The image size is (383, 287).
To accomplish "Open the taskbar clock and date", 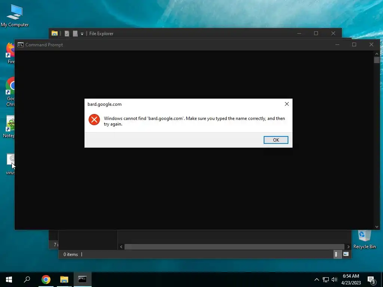I will [351, 280].
